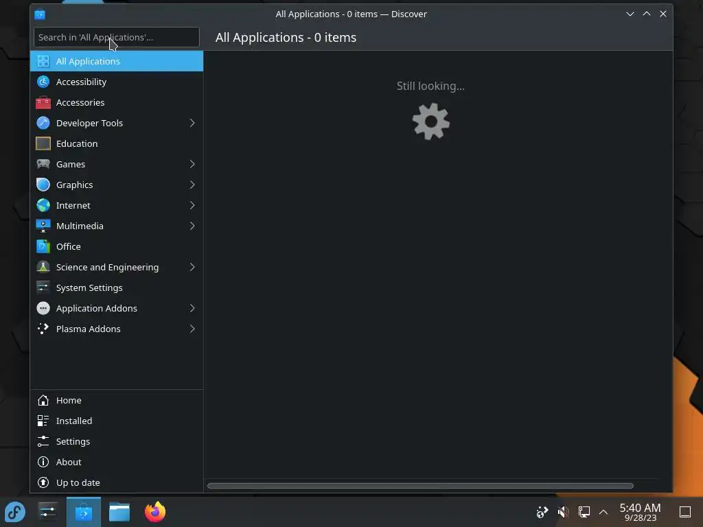Show hidden system tray icons
The width and height of the screenshot is (703, 527).
tap(603, 512)
